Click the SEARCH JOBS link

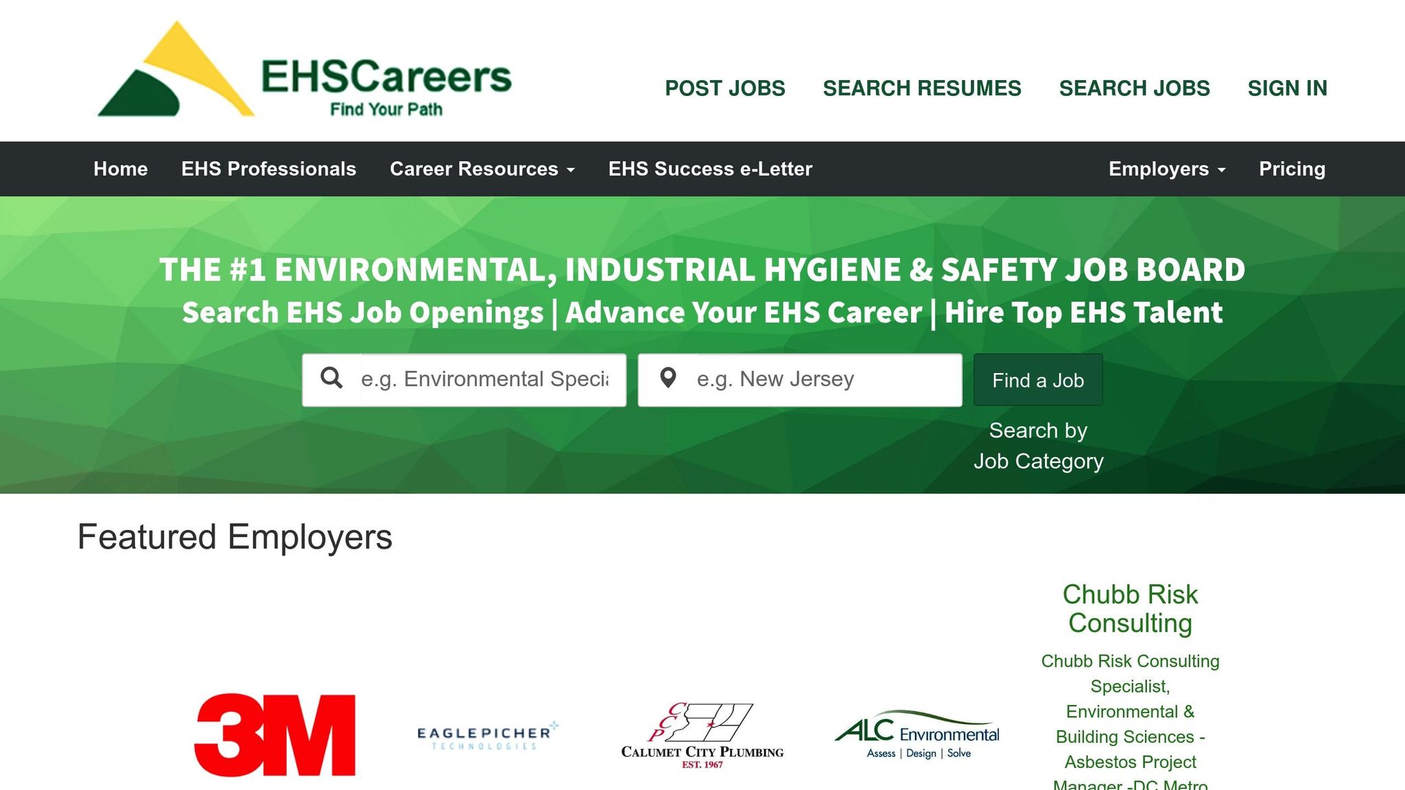[1134, 88]
